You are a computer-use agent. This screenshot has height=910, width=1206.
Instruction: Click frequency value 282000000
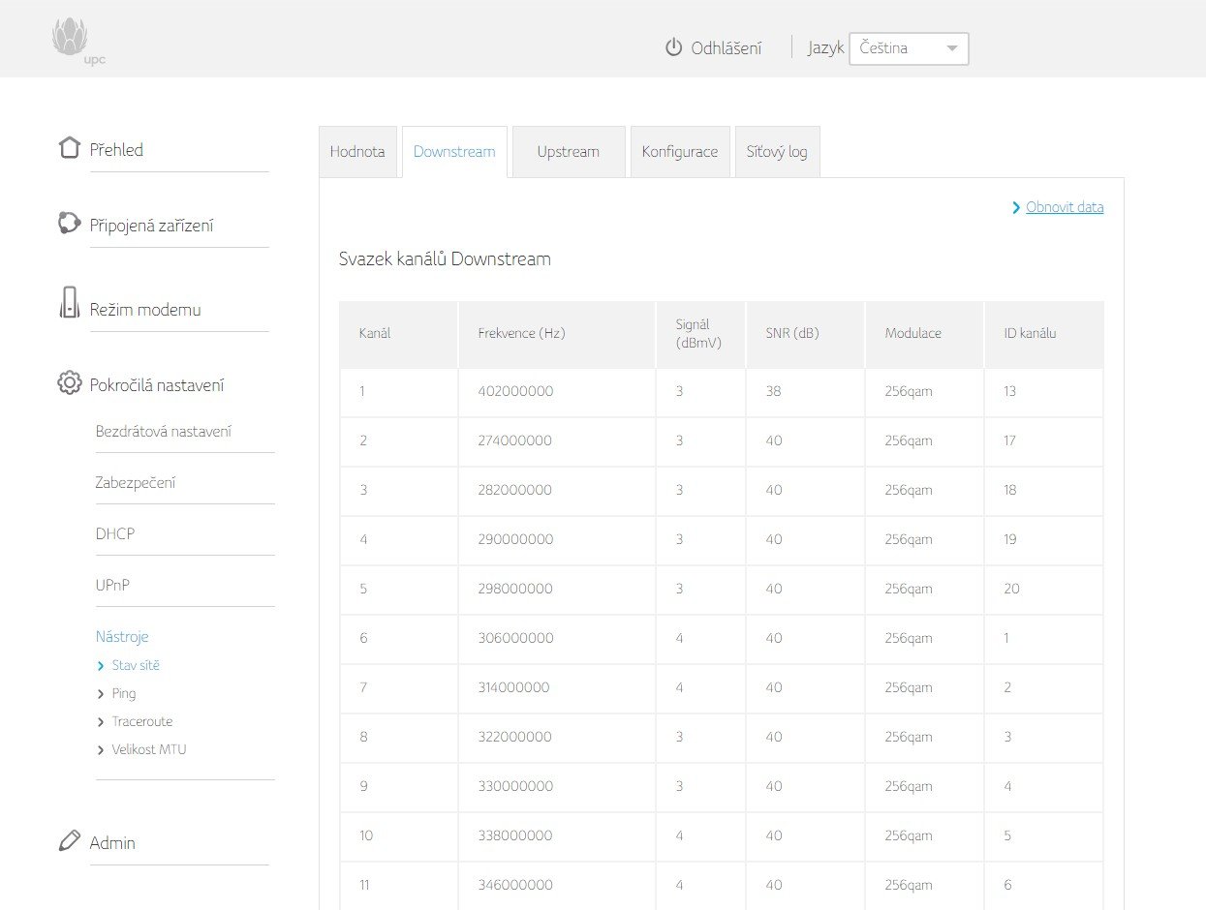[x=515, y=491]
